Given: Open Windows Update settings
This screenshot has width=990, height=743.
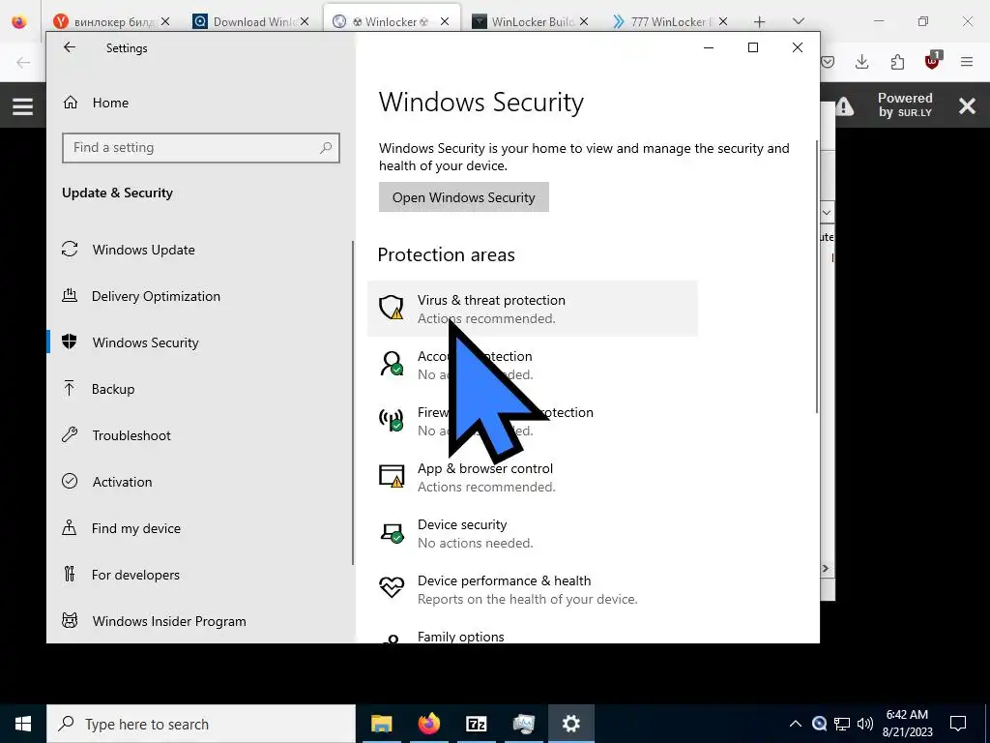Looking at the screenshot, I should (143, 250).
